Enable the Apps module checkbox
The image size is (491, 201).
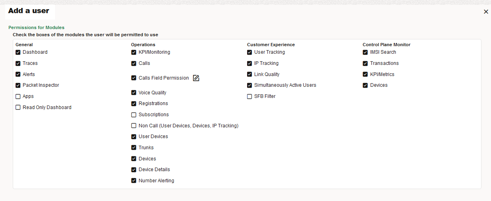click(x=18, y=96)
